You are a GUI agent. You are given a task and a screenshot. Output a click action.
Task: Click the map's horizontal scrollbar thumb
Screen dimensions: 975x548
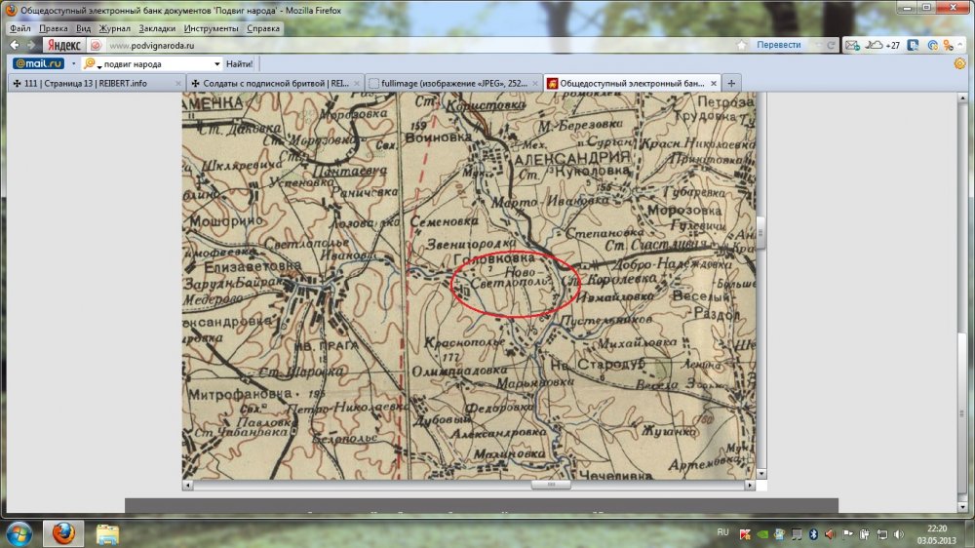pyautogui.click(x=550, y=485)
